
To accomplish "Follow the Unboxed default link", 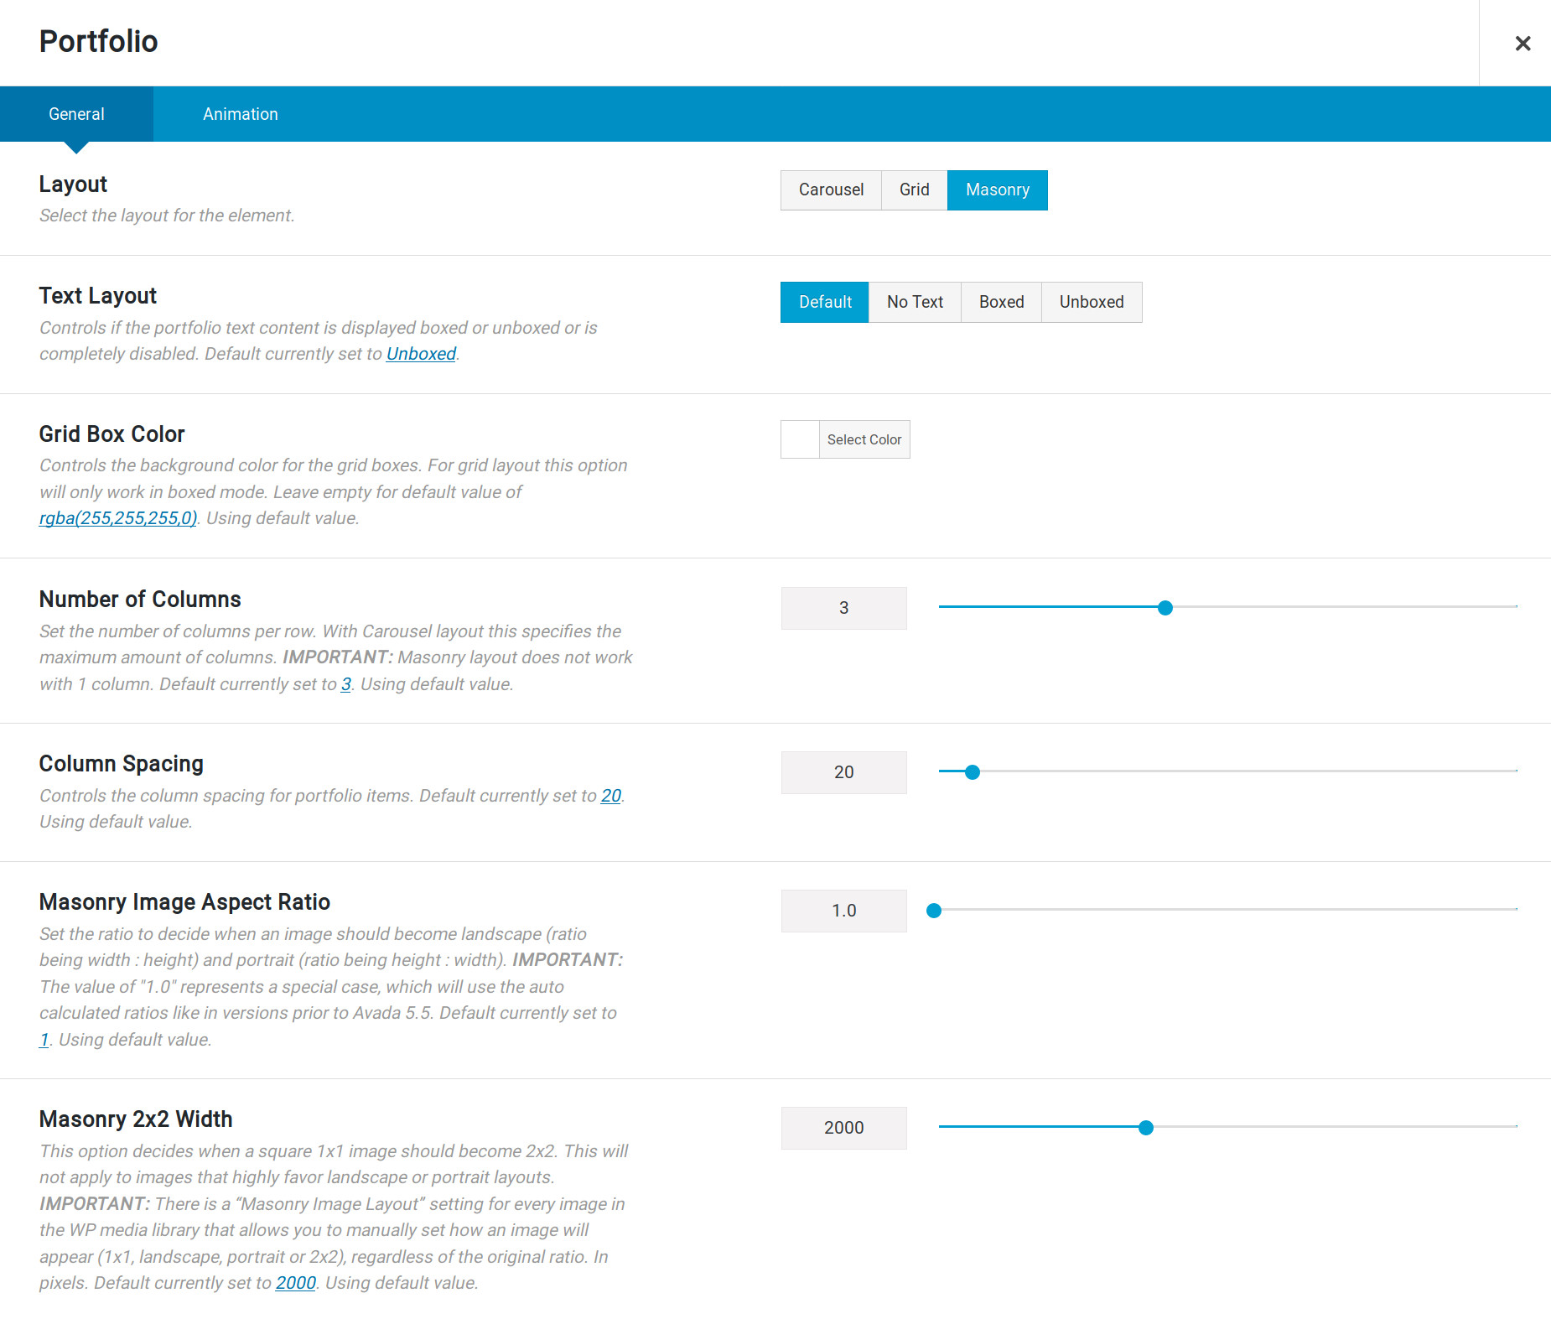I will pos(421,354).
